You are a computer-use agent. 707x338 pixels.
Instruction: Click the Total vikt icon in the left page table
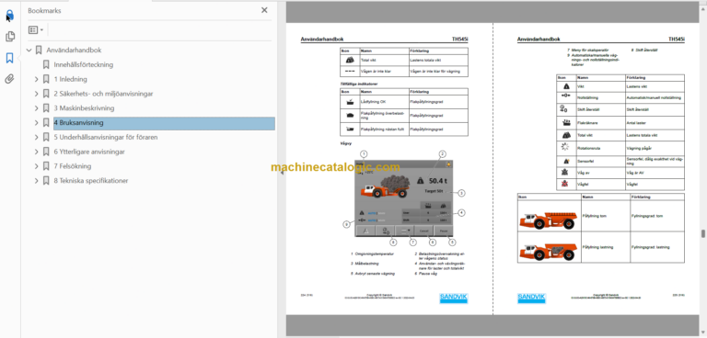click(x=350, y=60)
